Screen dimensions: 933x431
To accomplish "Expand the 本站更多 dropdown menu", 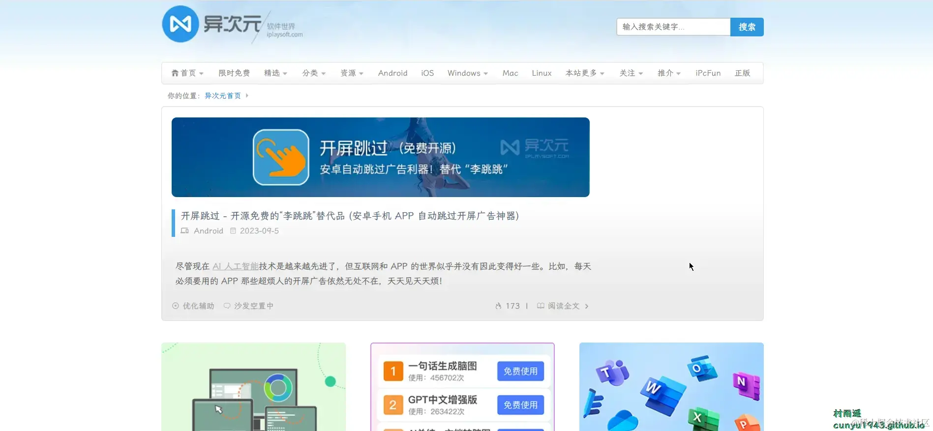I will 585,73.
